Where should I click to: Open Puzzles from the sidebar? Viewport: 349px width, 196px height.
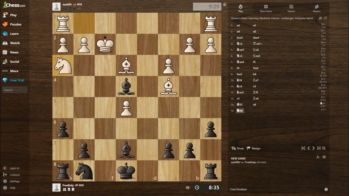click(12, 24)
